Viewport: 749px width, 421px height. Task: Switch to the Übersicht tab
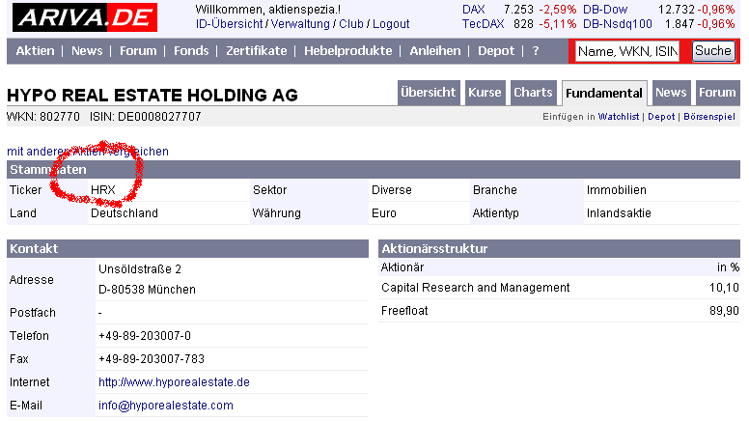429,93
